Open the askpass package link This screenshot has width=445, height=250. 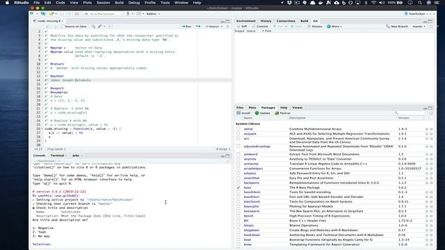tap(250, 173)
